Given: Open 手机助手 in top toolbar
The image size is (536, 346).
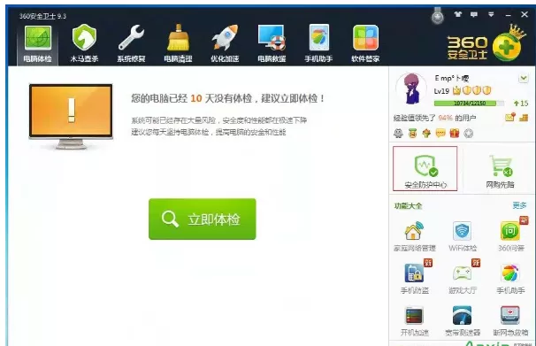Looking at the screenshot, I should pyautogui.click(x=318, y=43).
